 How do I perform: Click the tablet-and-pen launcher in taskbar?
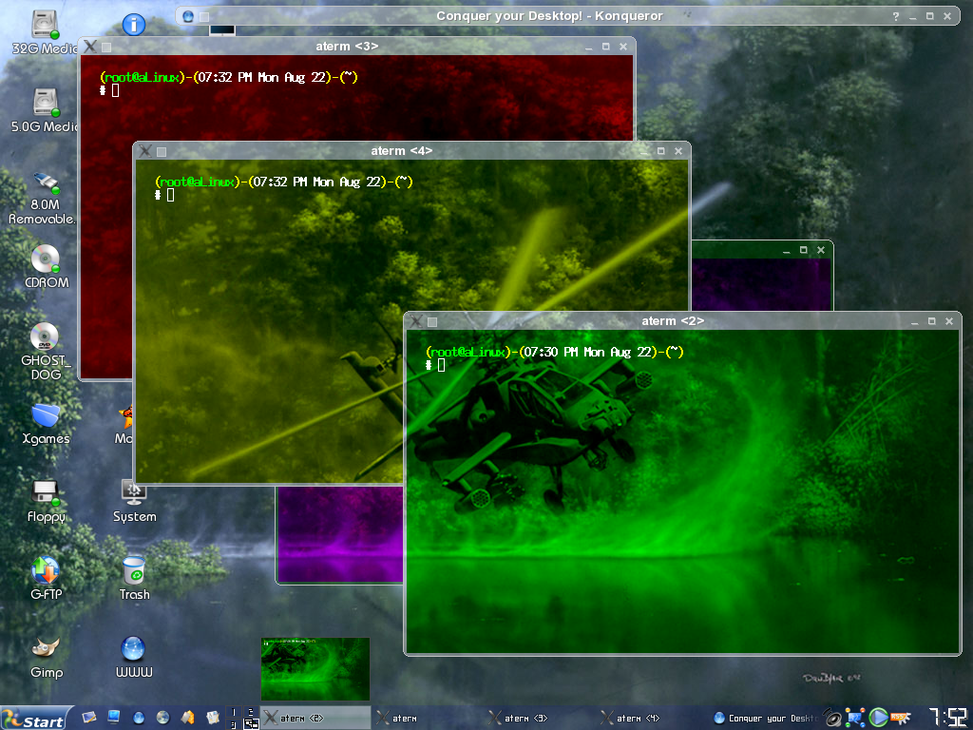(89, 718)
